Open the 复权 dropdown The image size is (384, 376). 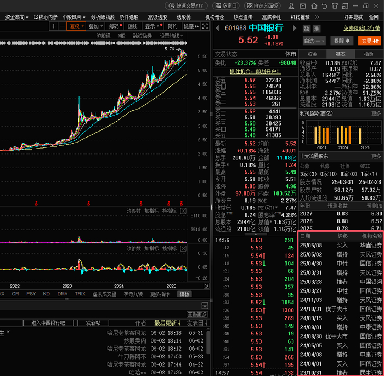click(76, 26)
